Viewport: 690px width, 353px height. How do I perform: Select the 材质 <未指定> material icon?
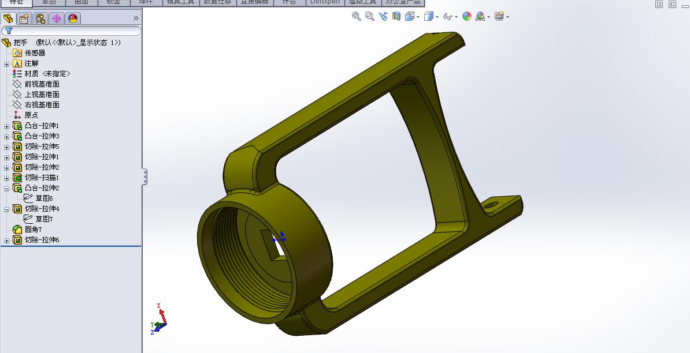(x=17, y=74)
